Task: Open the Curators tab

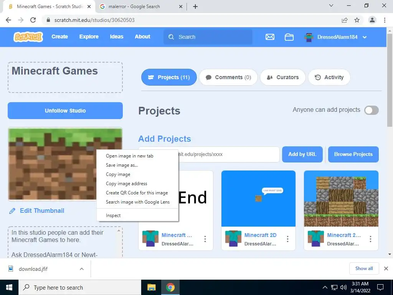Action: [283, 77]
